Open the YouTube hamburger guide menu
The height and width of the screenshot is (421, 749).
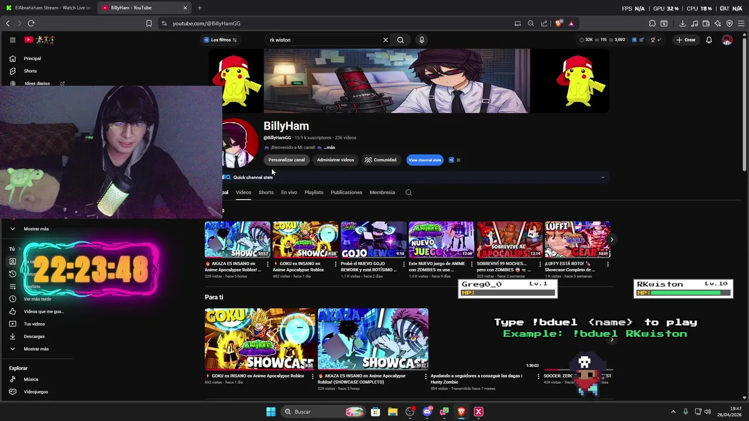[12, 40]
